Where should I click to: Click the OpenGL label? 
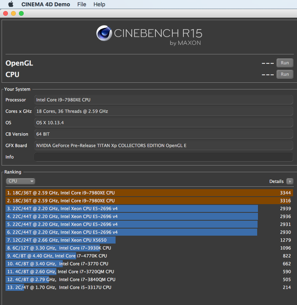coord(19,63)
